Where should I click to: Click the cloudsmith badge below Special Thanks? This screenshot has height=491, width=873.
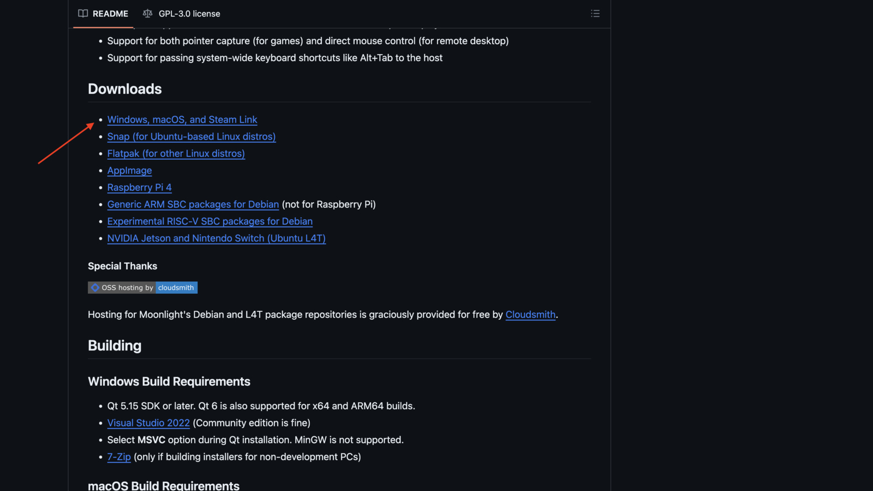176,287
